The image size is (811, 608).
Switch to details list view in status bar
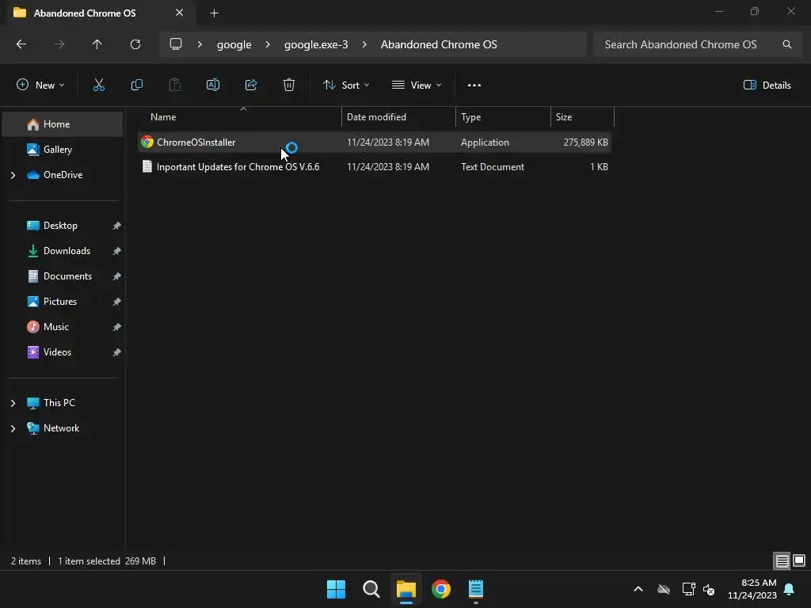click(782, 561)
